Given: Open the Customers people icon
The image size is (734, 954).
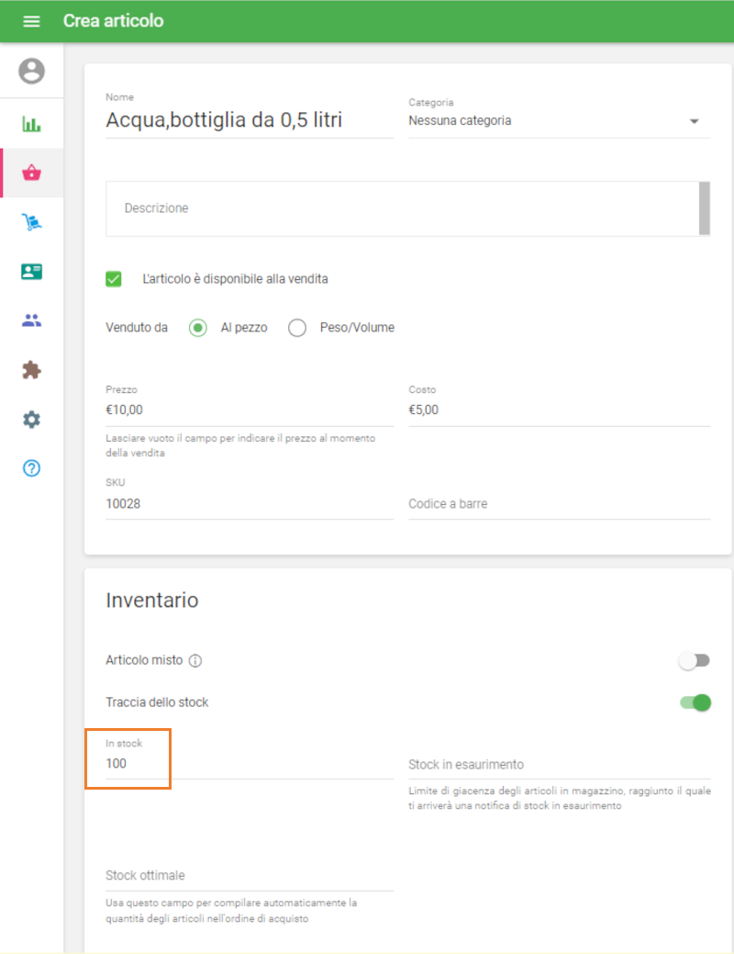Looking at the screenshot, I should point(31,320).
